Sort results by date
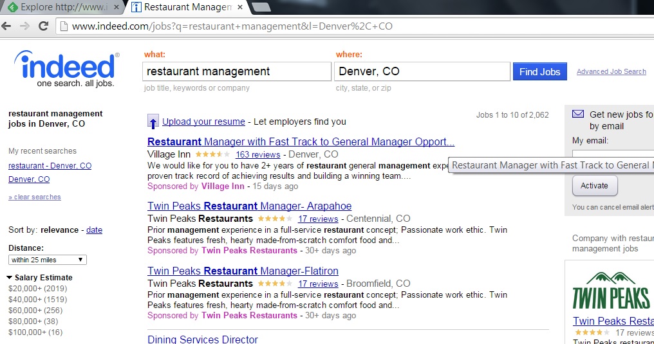The height and width of the screenshot is (344, 654). [x=94, y=230]
